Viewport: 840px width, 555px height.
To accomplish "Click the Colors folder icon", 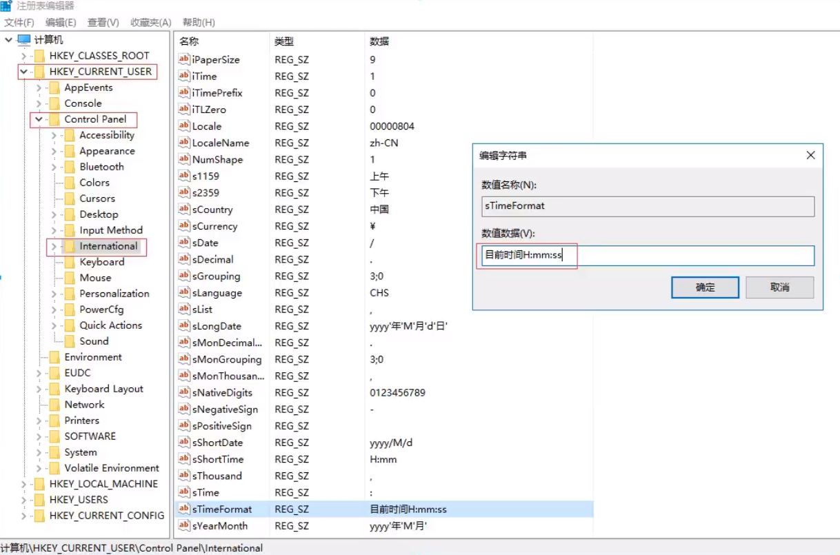I will click(x=70, y=183).
